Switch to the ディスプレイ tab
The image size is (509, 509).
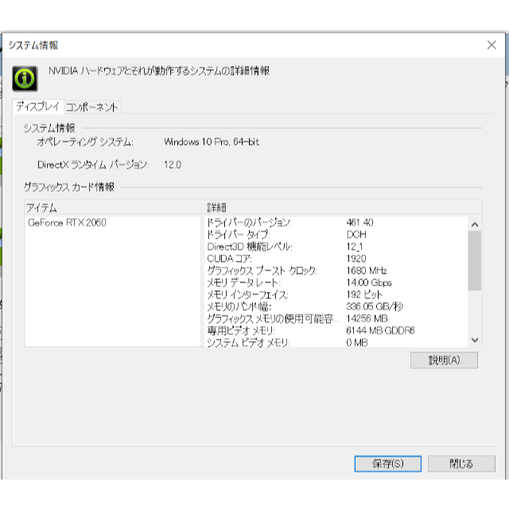point(37,107)
